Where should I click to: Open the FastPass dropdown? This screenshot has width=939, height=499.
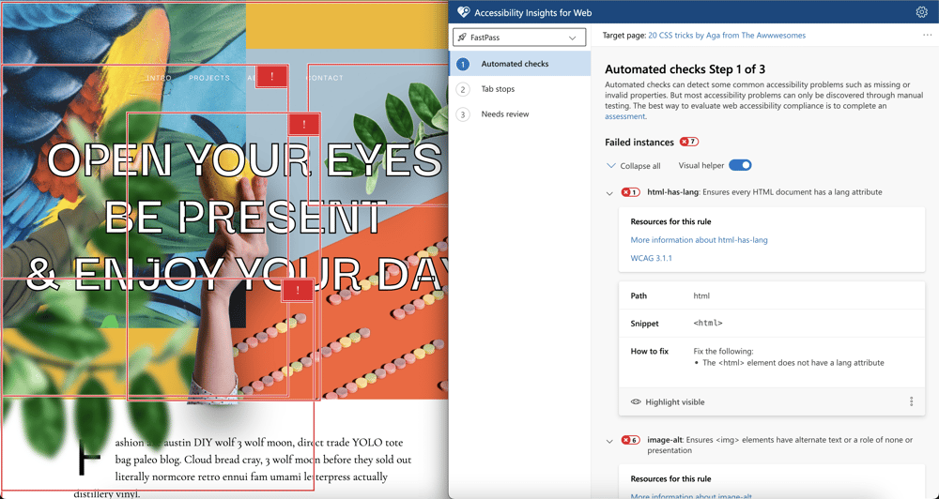[519, 38]
